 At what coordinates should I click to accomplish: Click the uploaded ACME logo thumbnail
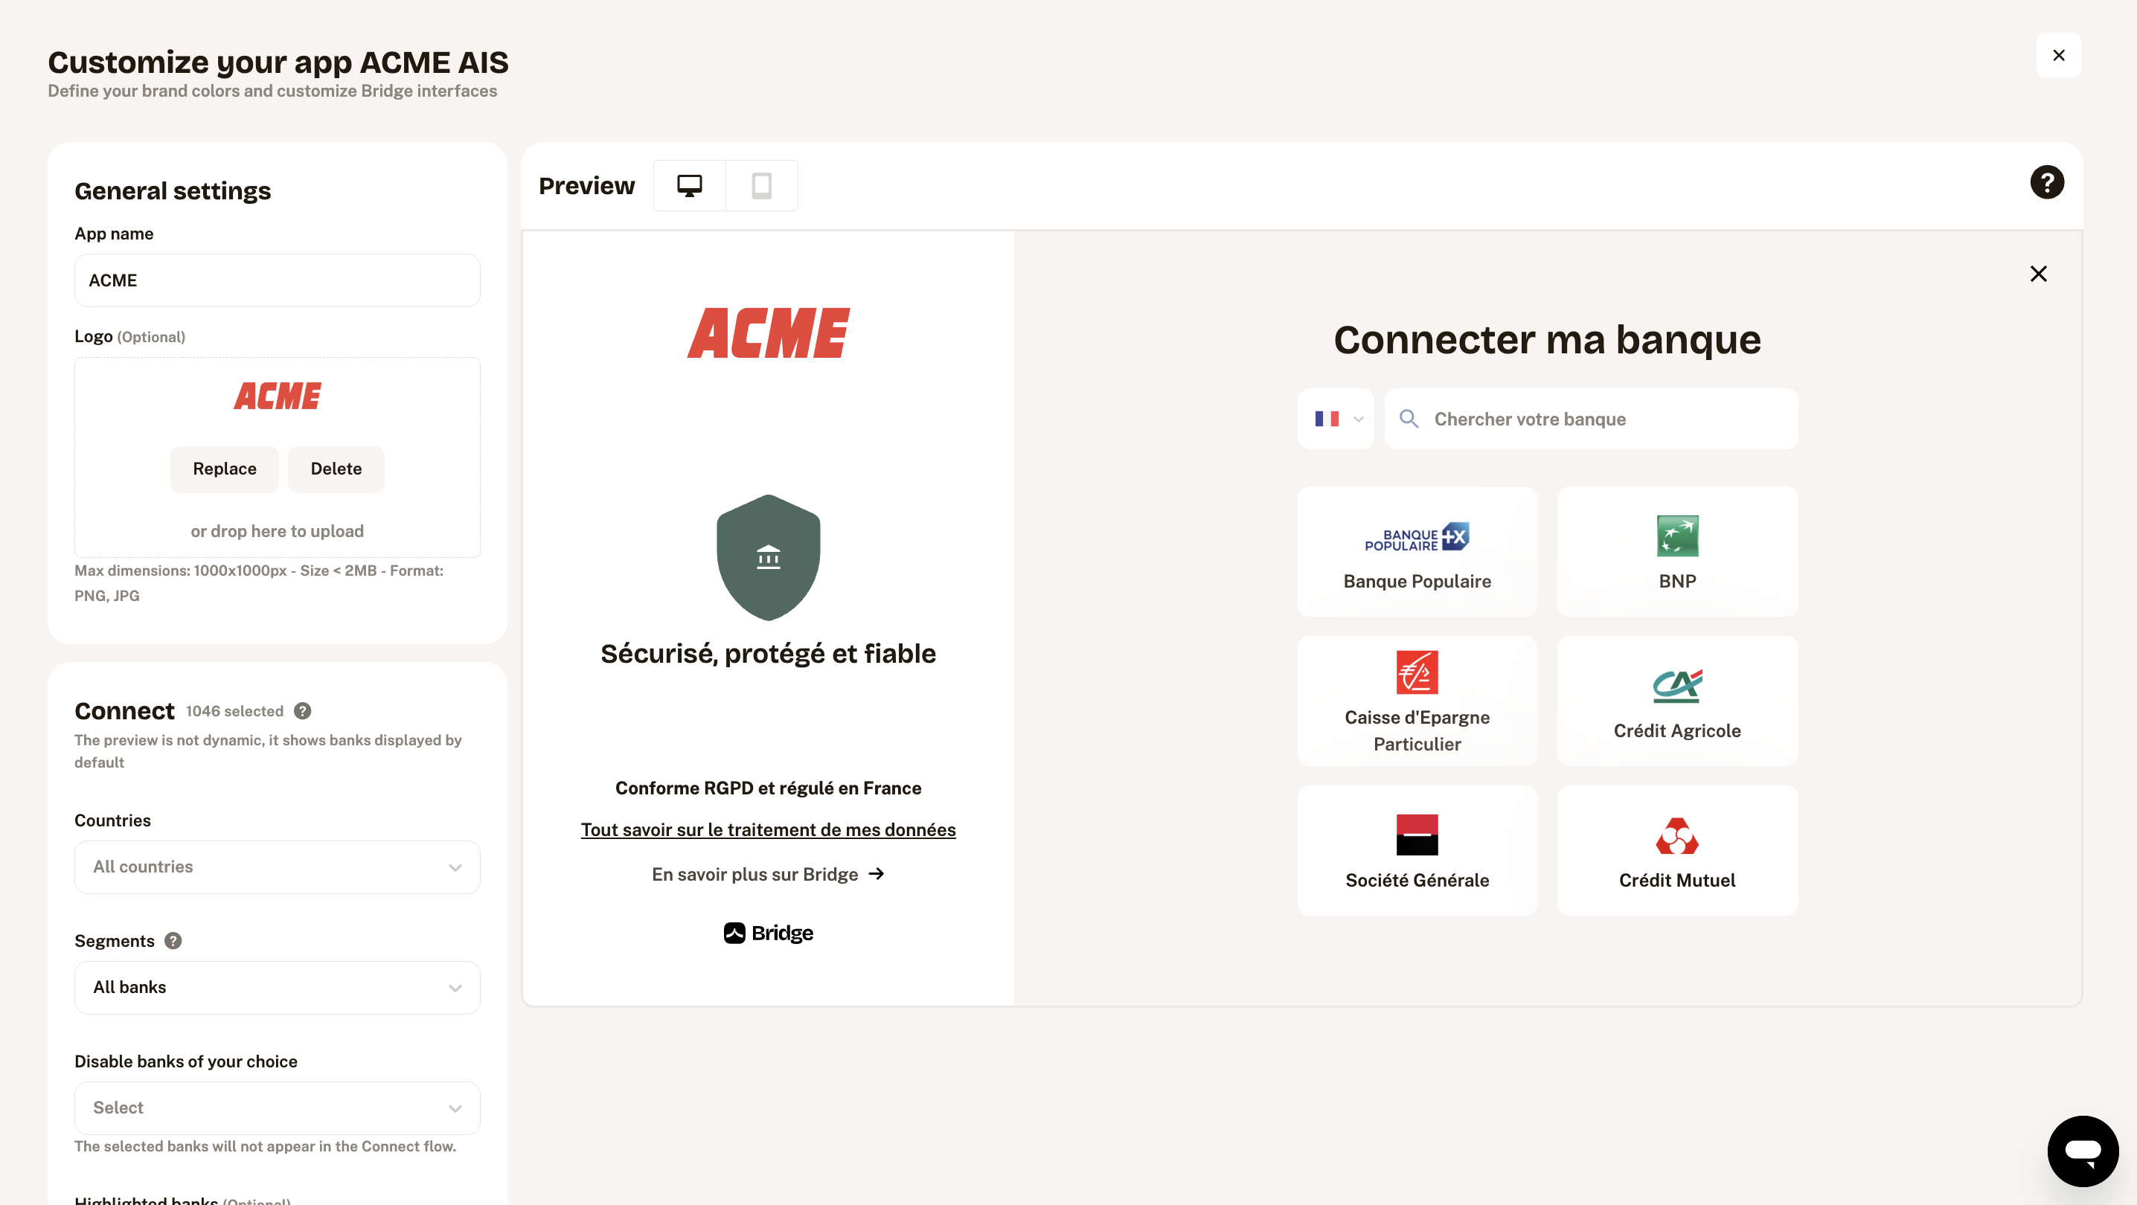pos(277,396)
